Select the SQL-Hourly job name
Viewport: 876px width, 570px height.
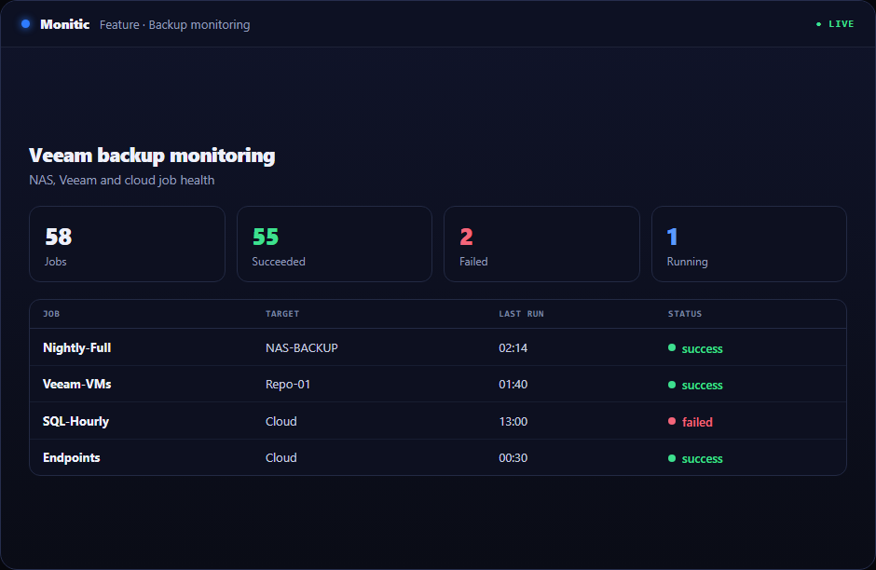tap(76, 422)
